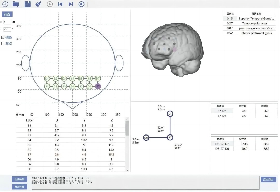The height and width of the screenshot is (192, 280).
Task: Click the coordinate table vertical scrollbar thumb
Action: tap(127, 128)
